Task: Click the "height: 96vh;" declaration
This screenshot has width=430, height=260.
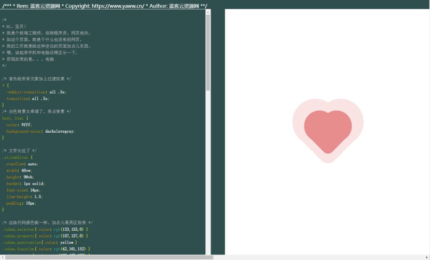Action: pos(20,177)
